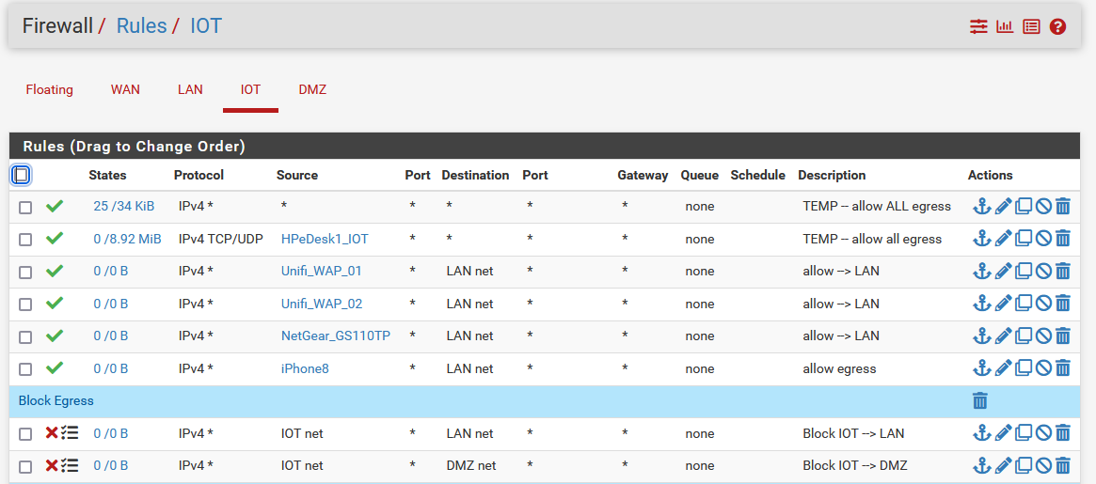1096x484 pixels.
Task: Edit the Unifi_WAP_02 rule
Action: pos(1003,304)
